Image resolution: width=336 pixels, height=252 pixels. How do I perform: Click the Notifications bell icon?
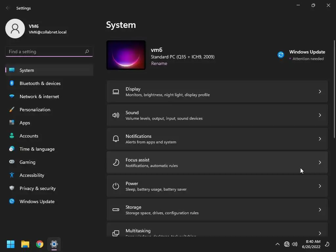116,139
